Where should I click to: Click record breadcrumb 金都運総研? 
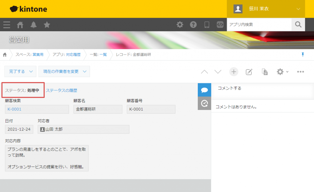(142, 55)
